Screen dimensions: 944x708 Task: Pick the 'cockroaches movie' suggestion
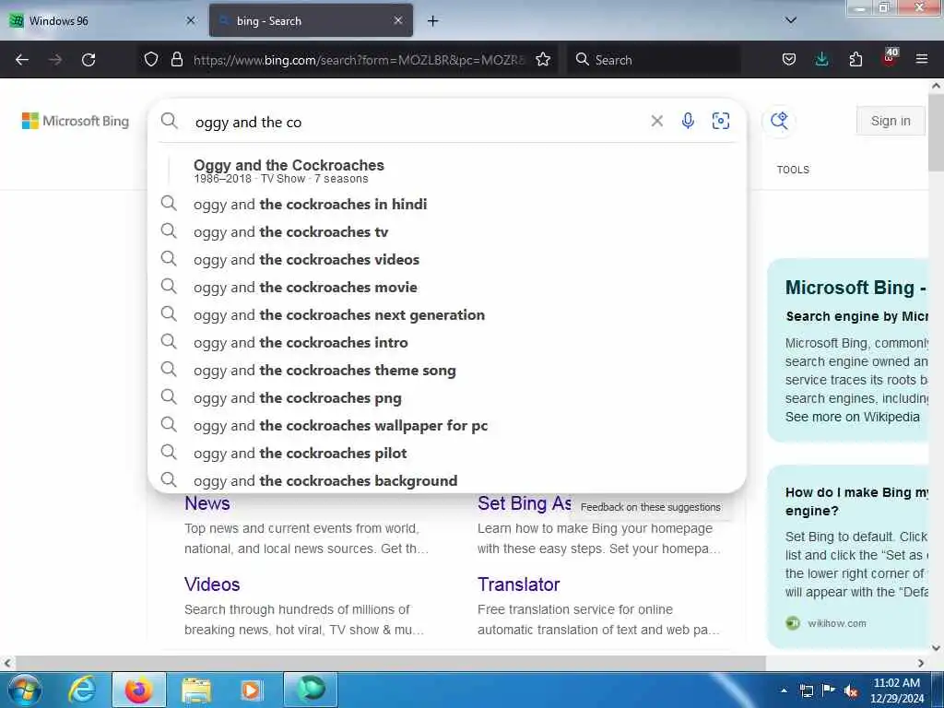pos(447,288)
